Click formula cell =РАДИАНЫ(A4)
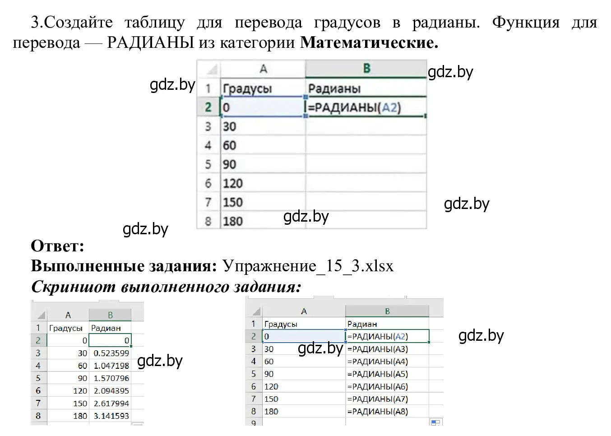 click(387, 362)
